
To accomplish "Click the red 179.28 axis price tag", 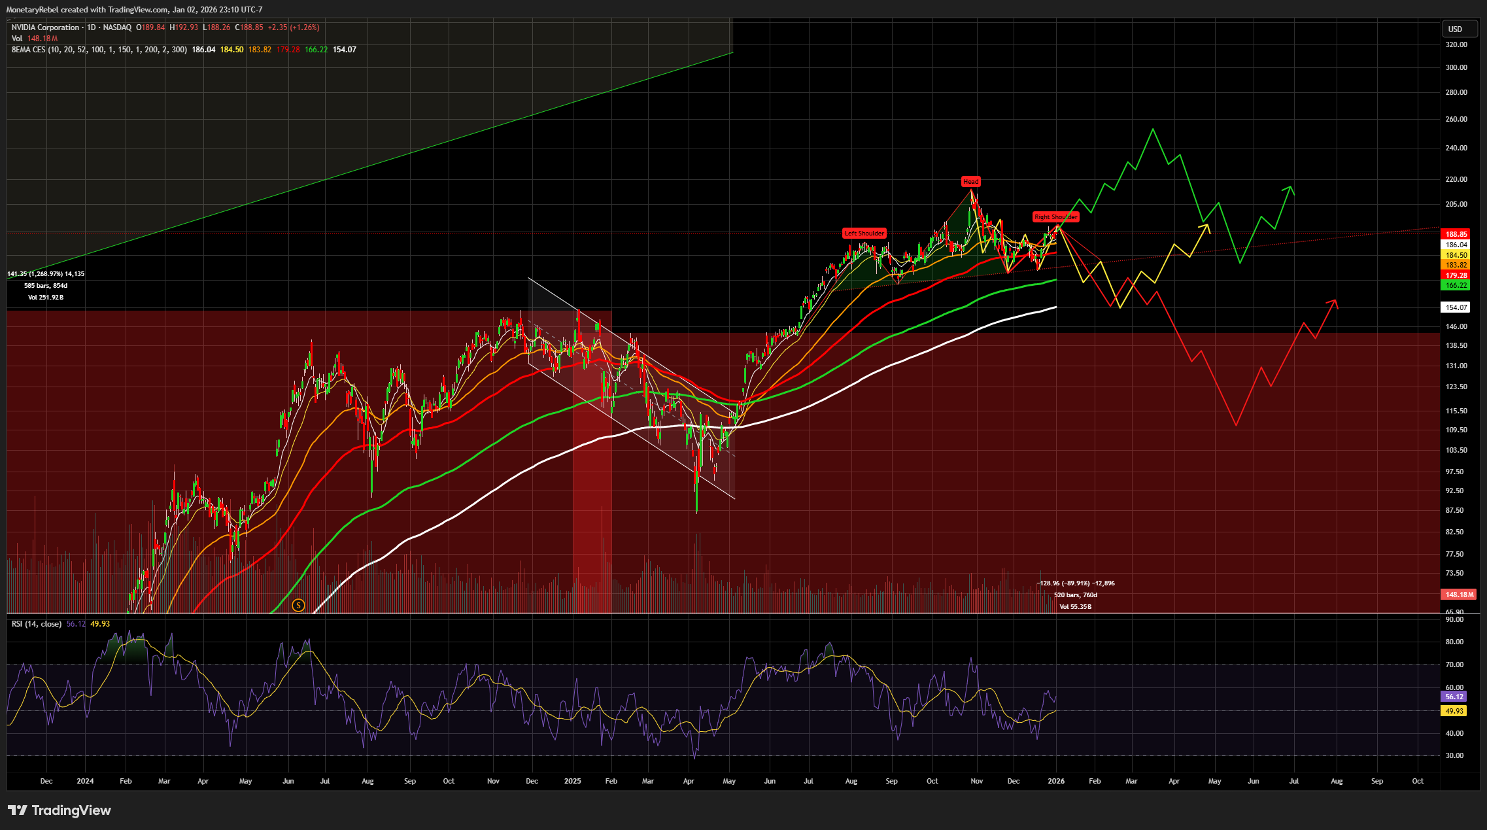I will [1456, 275].
